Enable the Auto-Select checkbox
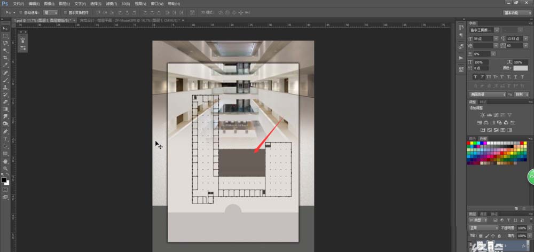 pyautogui.click(x=20, y=13)
